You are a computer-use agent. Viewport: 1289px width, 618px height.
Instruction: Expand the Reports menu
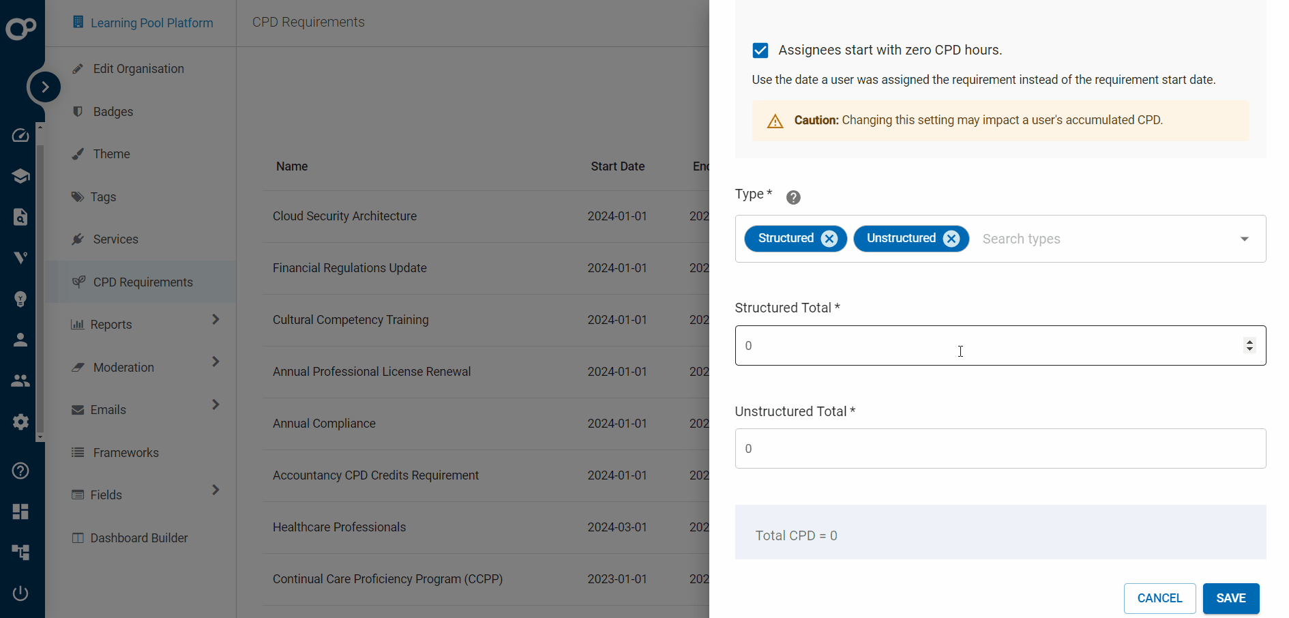click(215, 319)
